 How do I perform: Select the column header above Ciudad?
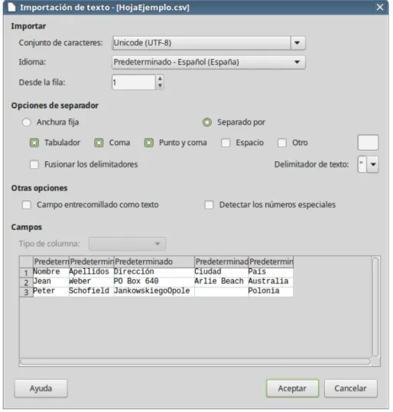[222, 261]
